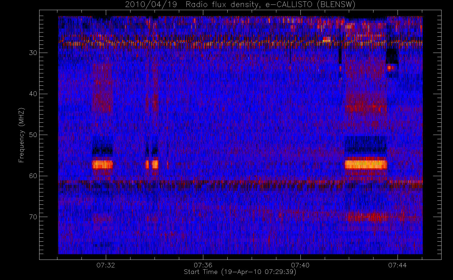Click the 60 MHz frequency tick label
453x280 pixels.
[33, 176]
